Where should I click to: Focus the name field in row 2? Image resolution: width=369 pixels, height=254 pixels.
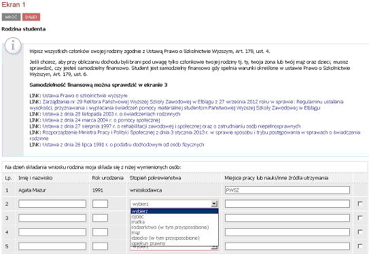click(x=52, y=204)
